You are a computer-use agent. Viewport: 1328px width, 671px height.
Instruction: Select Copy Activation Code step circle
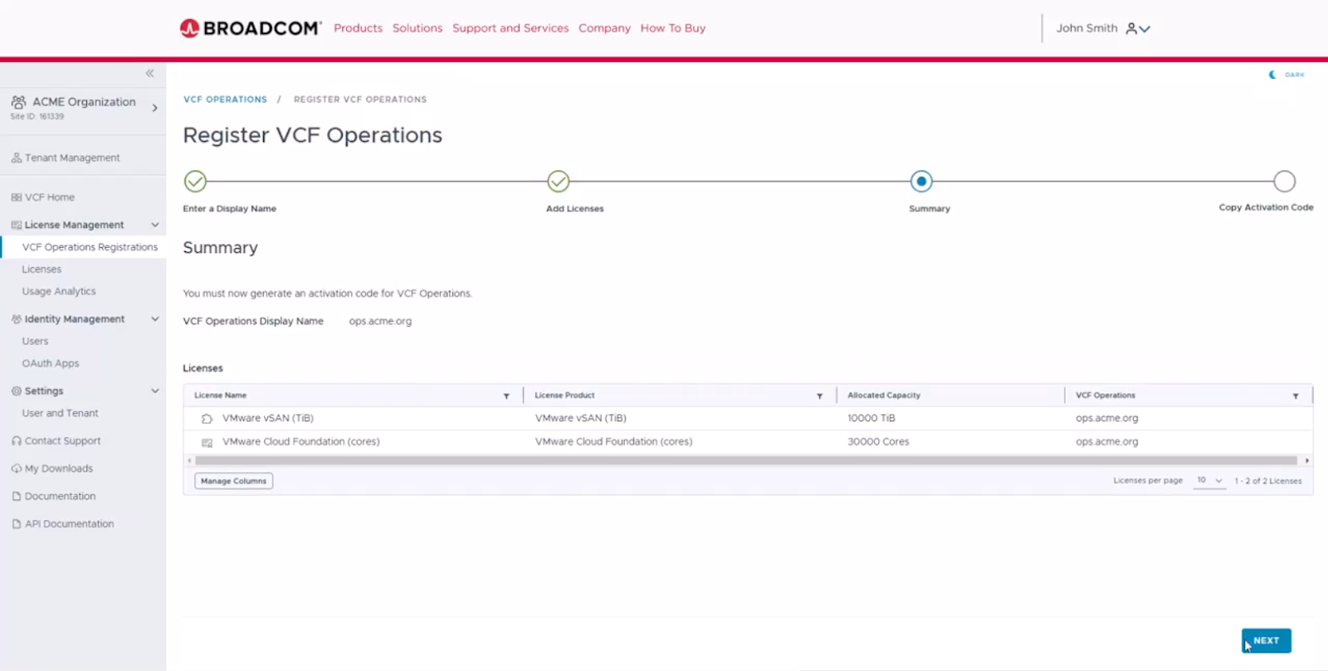1284,181
